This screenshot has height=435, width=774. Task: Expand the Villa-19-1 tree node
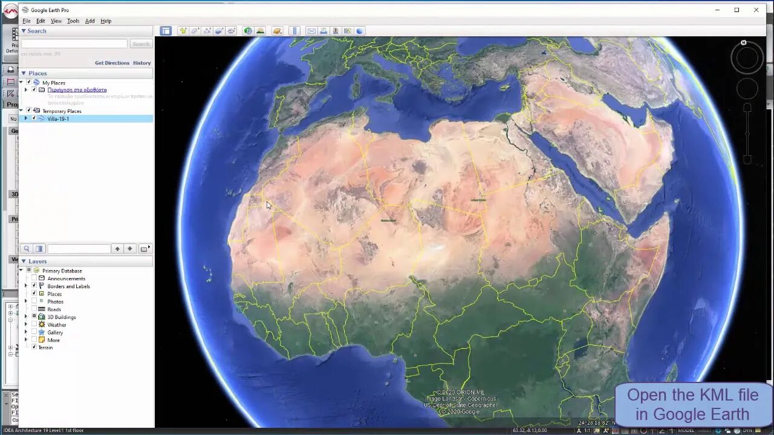tap(26, 118)
